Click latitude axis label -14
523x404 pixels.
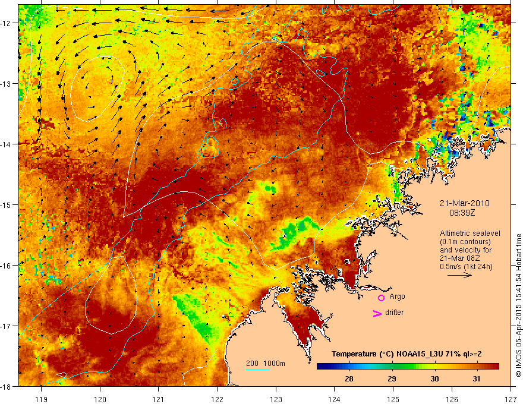click(6, 144)
